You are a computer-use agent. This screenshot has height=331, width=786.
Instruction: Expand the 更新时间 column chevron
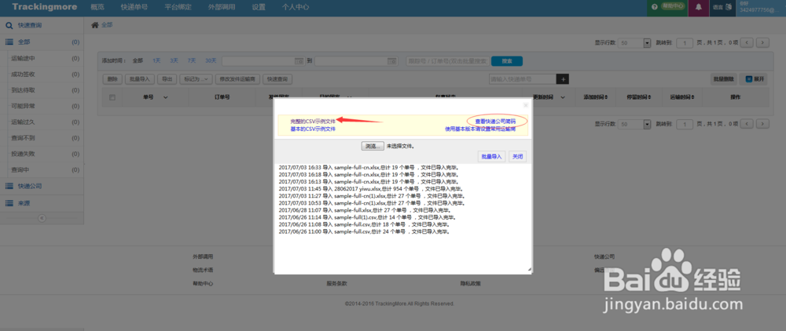click(x=563, y=97)
